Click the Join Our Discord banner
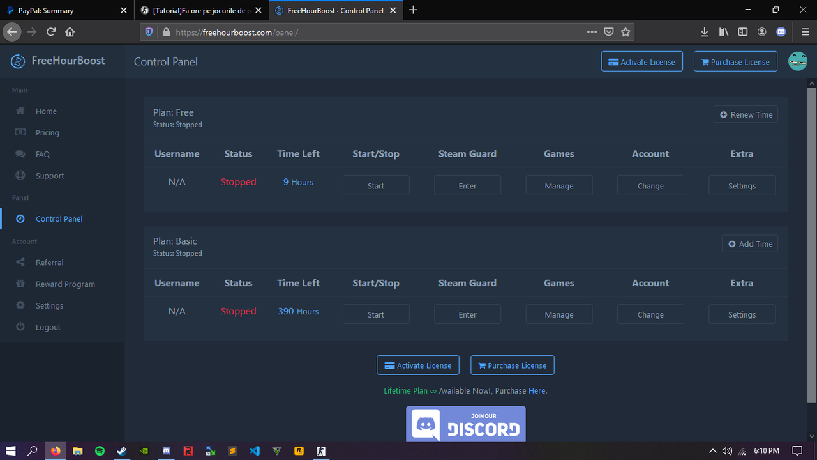The height and width of the screenshot is (460, 817). (x=466, y=424)
